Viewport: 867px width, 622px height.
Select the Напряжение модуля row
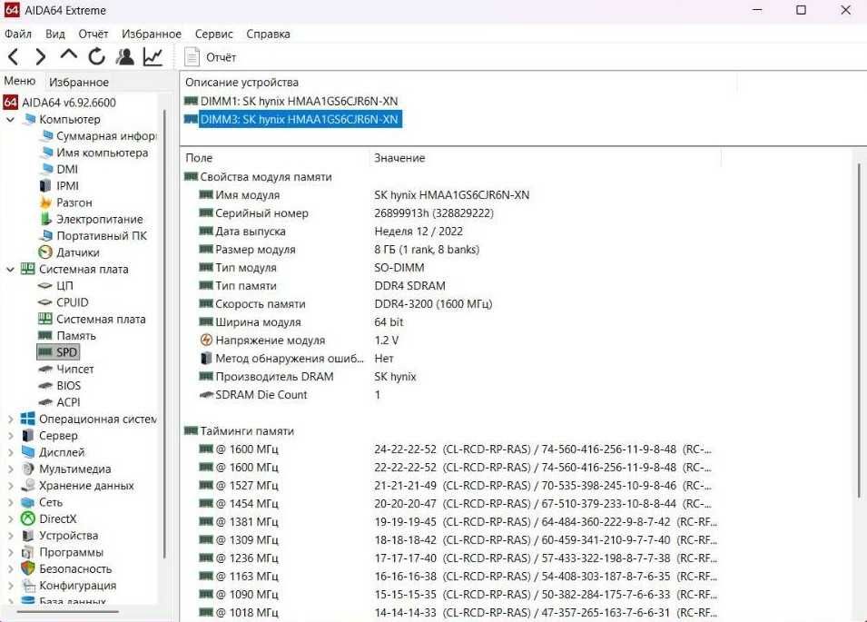[x=299, y=341]
